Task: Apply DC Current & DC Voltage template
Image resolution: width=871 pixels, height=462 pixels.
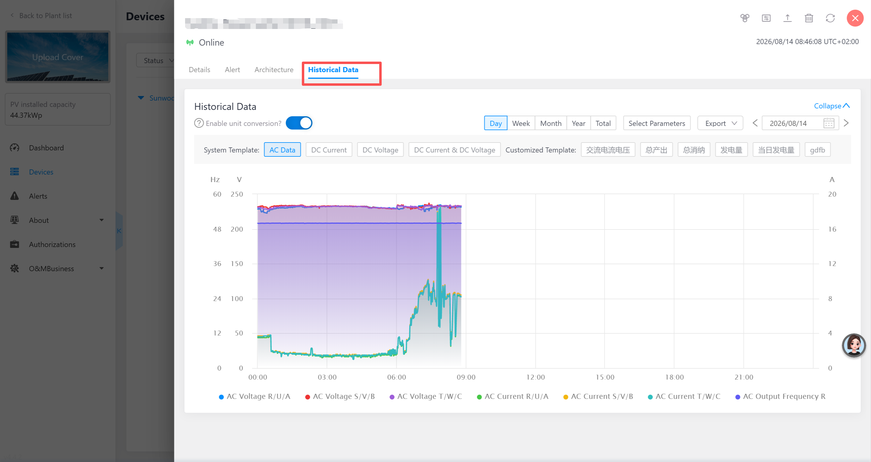Action: tap(455, 149)
